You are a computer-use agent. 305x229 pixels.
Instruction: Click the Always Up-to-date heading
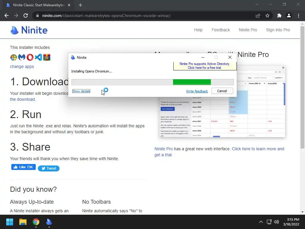(32, 202)
